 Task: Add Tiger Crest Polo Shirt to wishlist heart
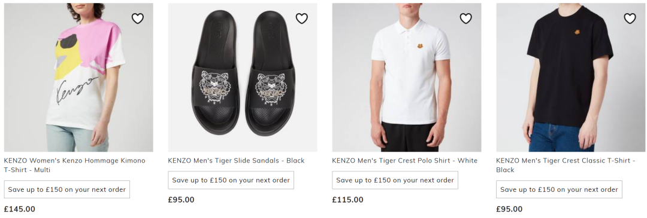[x=466, y=19]
